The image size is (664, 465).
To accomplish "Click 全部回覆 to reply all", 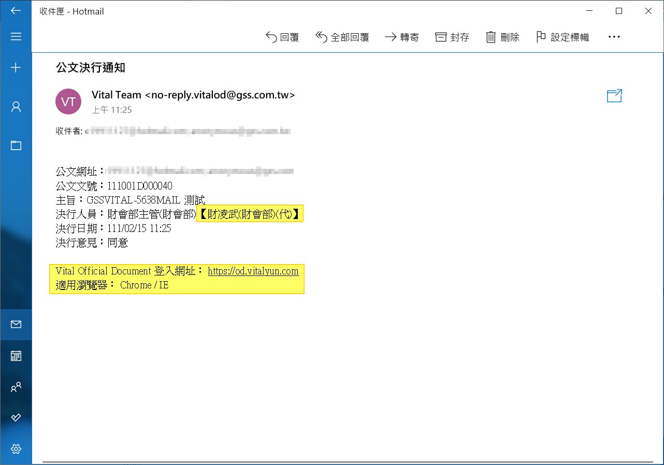I will click(x=342, y=37).
